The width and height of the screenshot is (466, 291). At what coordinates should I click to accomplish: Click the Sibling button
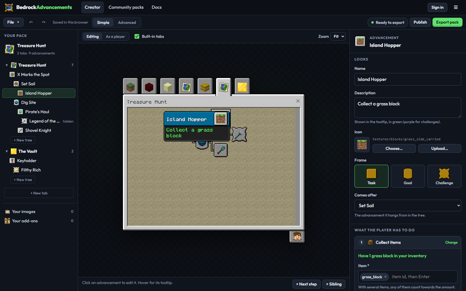click(x=334, y=284)
